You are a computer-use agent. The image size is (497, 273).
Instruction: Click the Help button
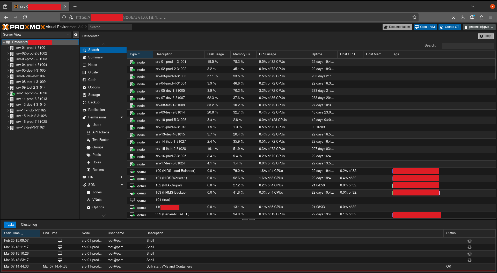pyautogui.click(x=486, y=36)
